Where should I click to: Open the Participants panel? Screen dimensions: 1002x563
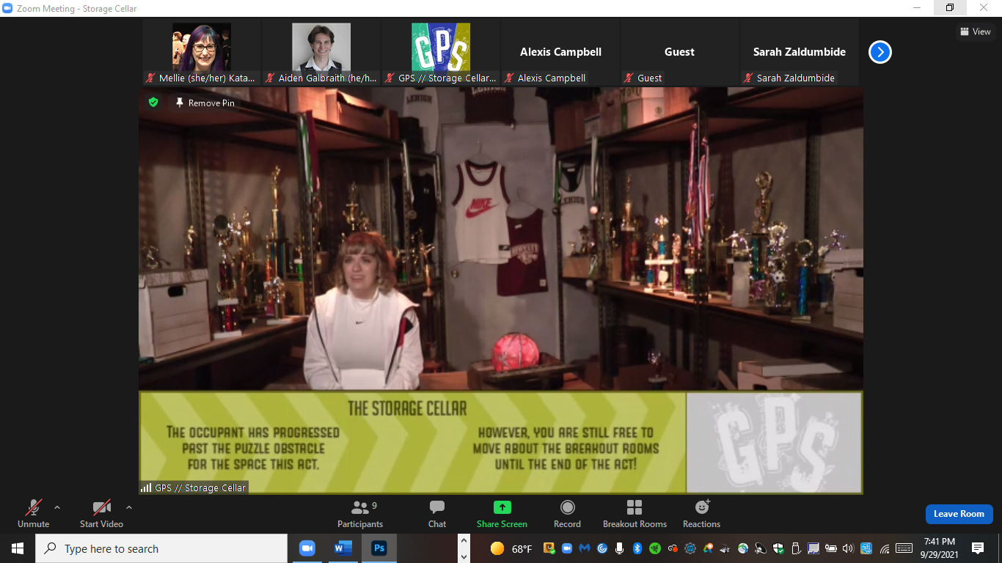359,513
